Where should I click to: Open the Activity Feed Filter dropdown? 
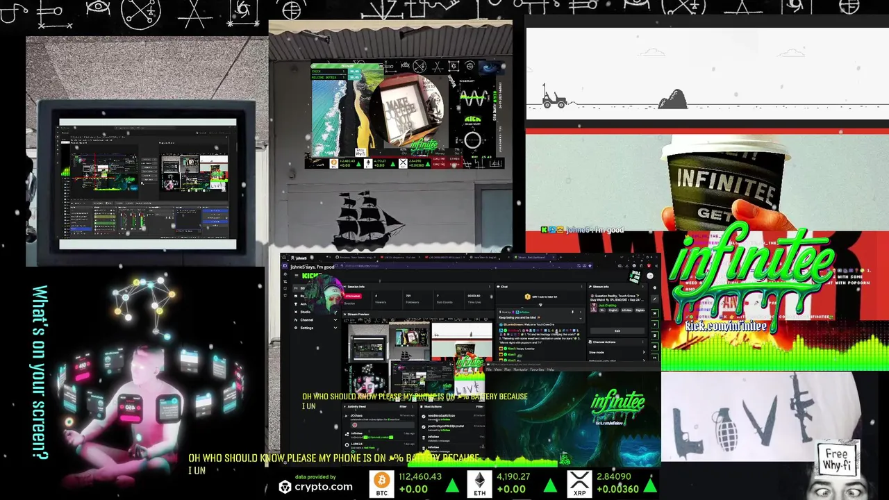tap(404, 406)
